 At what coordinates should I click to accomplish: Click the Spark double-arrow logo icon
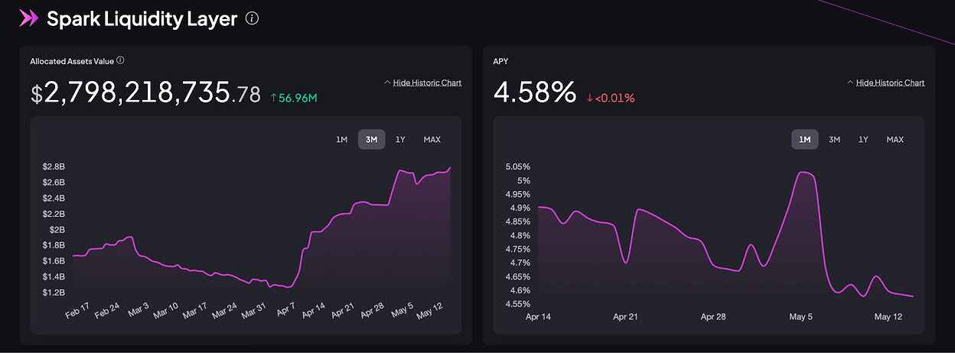[x=28, y=19]
